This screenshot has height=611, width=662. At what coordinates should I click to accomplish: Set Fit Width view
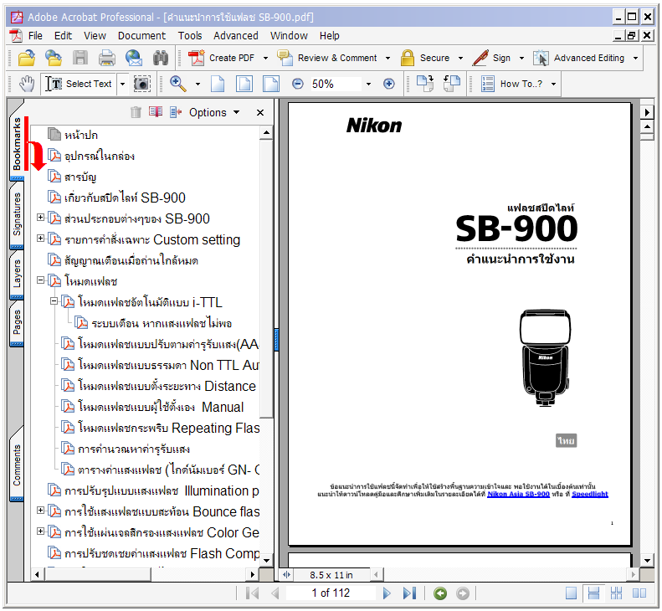click(270, 84)
